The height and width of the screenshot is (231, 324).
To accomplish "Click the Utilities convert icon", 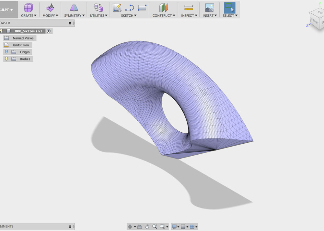I will [x=98, y=8].
